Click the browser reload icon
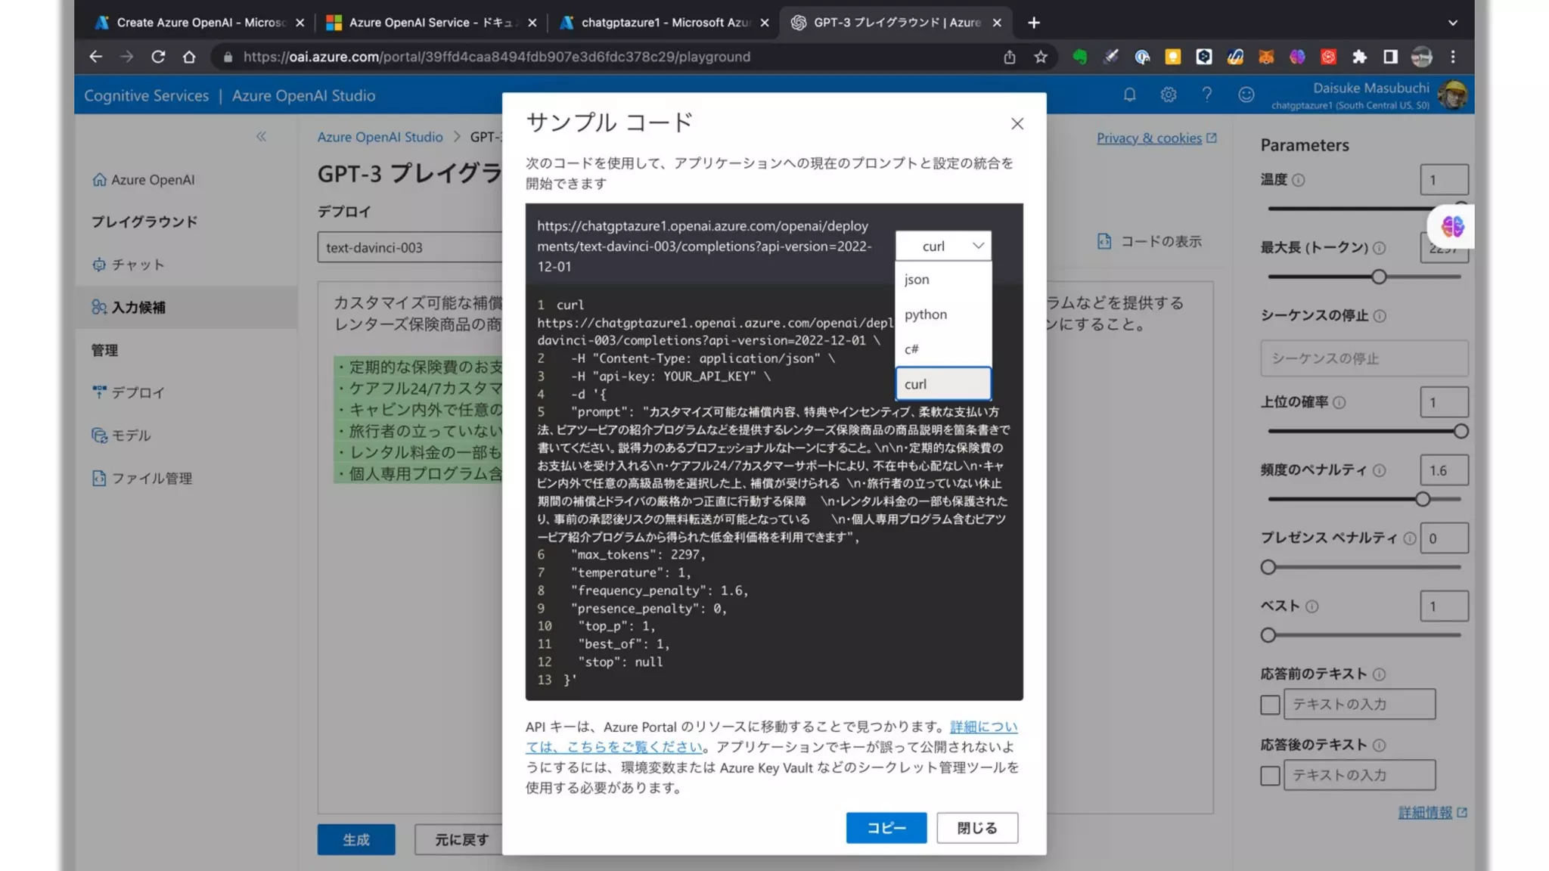Screen dimensions: 1549x871 [157, 57]
